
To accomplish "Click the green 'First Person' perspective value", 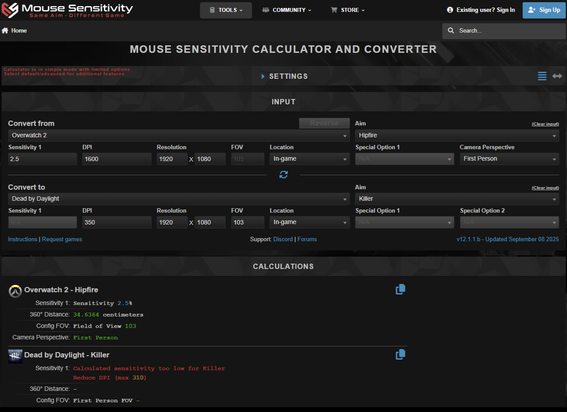I will tap(96, 338).
